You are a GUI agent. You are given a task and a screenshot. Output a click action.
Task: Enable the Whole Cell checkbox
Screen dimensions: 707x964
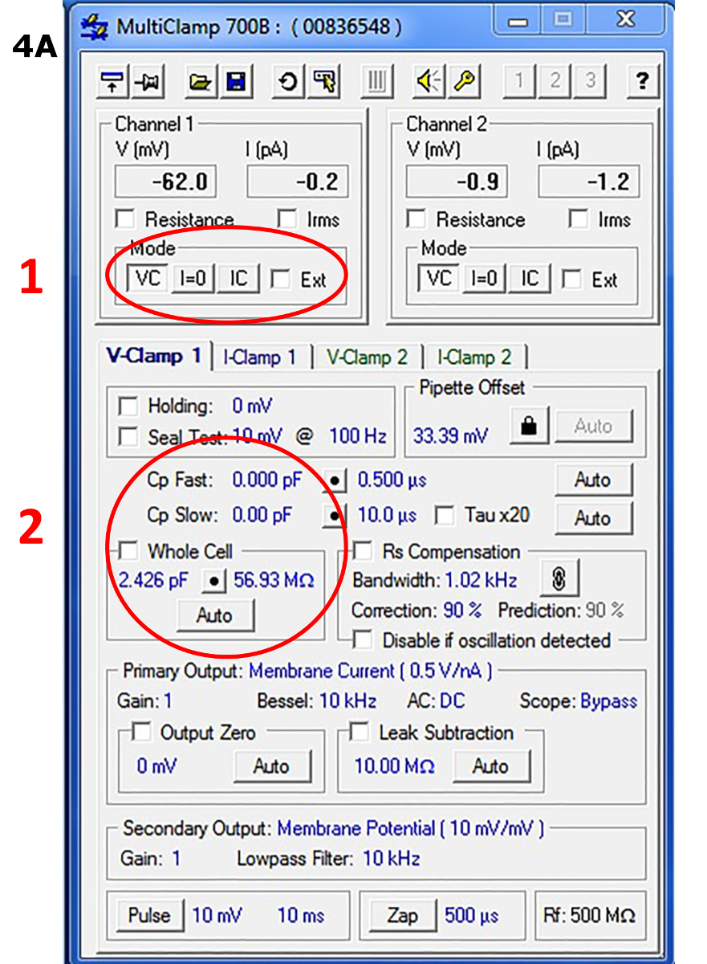[128, 551]
